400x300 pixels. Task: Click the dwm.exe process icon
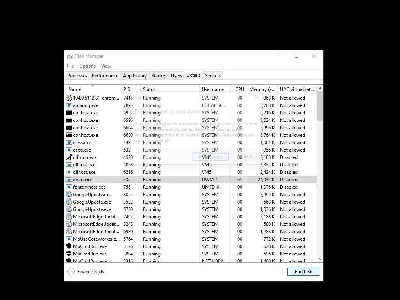tap(69, 179)
